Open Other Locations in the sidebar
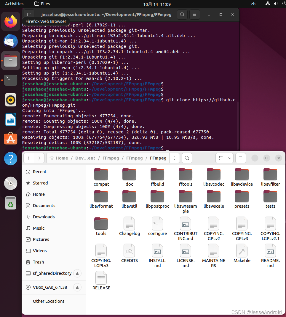Viewport: 286px width, 317px height. 54,301
